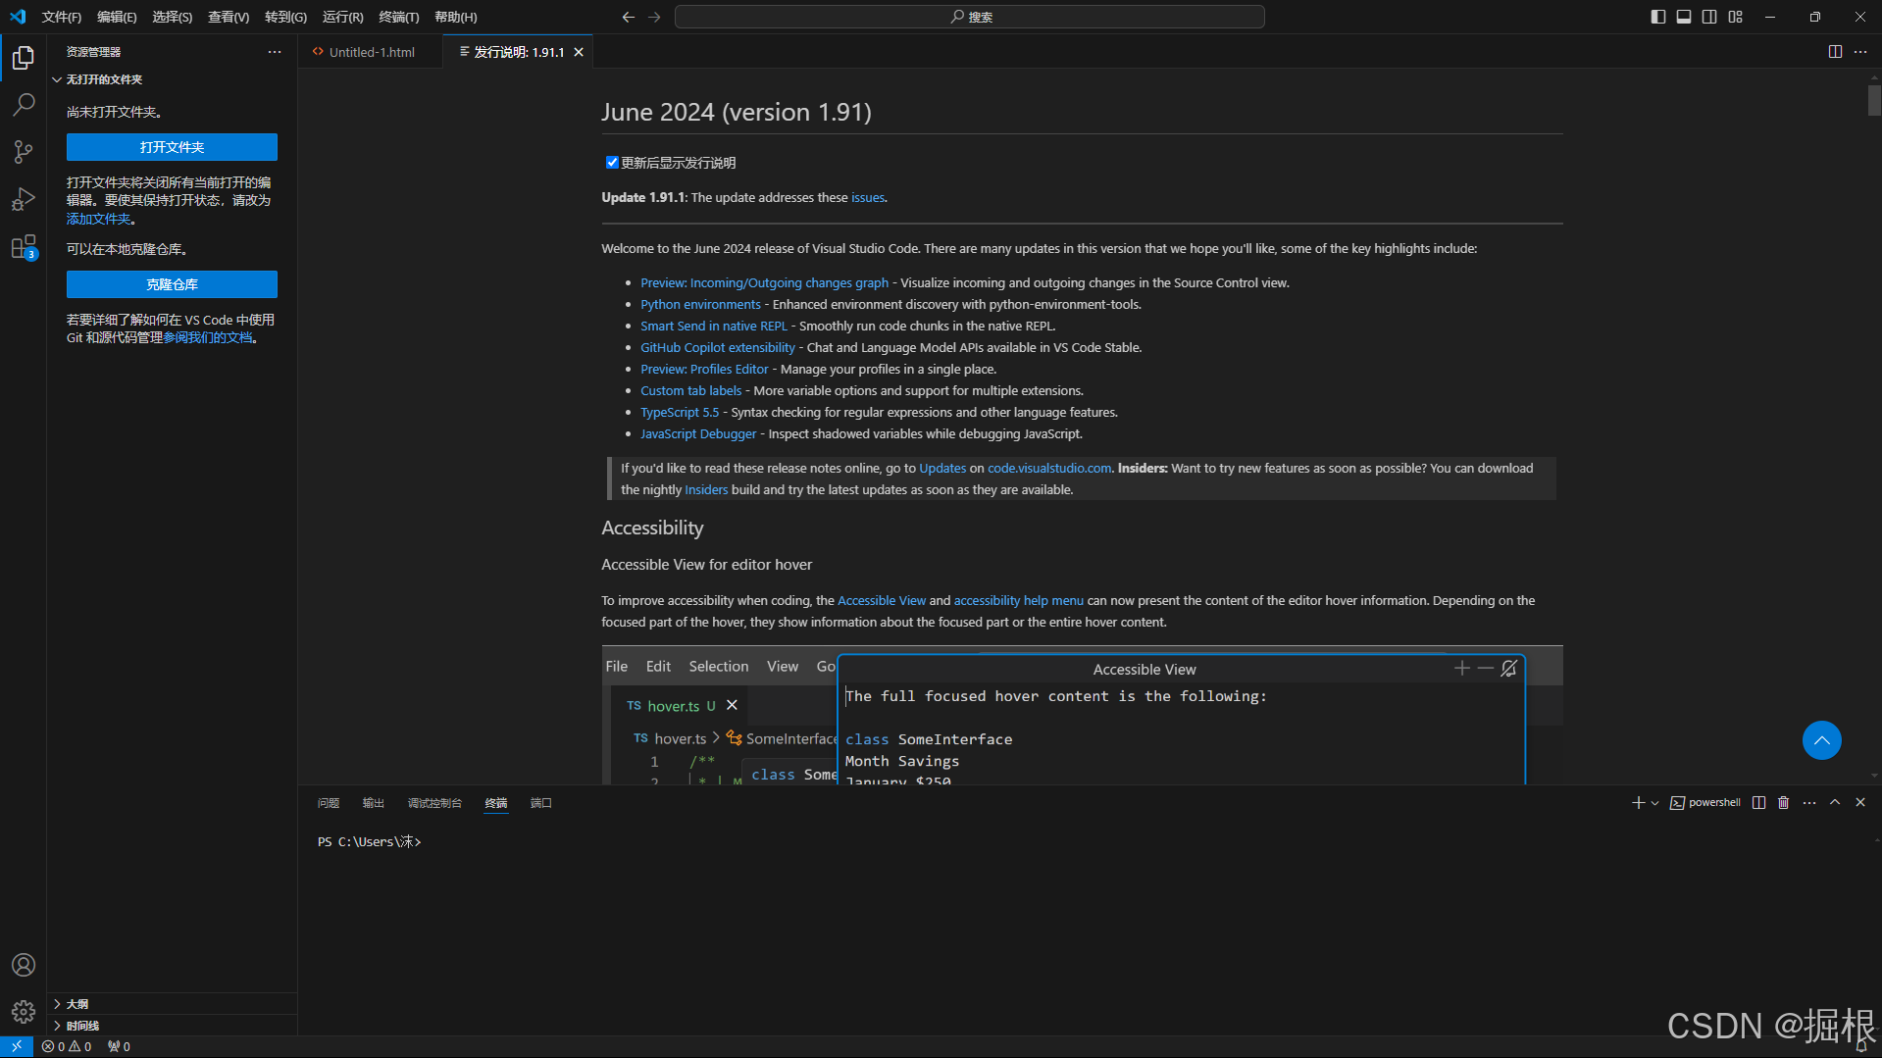Open Source Control view in activity bar
The height and width of the screenshot is (1058, 1882).
24,152
